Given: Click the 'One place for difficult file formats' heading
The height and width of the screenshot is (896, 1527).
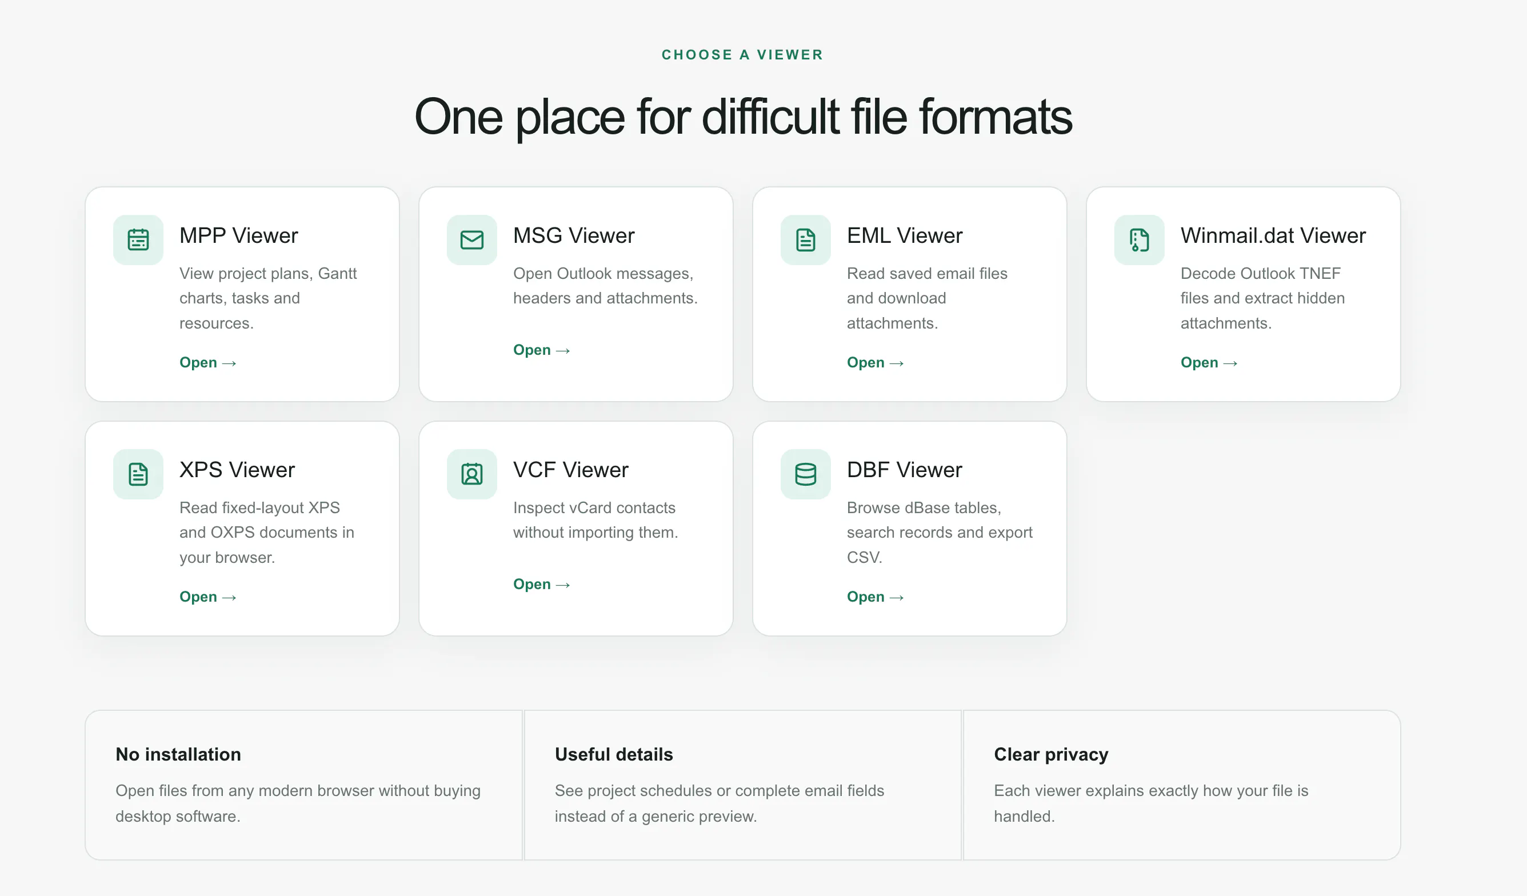Looking at the screenshot, I should [743, 117].
